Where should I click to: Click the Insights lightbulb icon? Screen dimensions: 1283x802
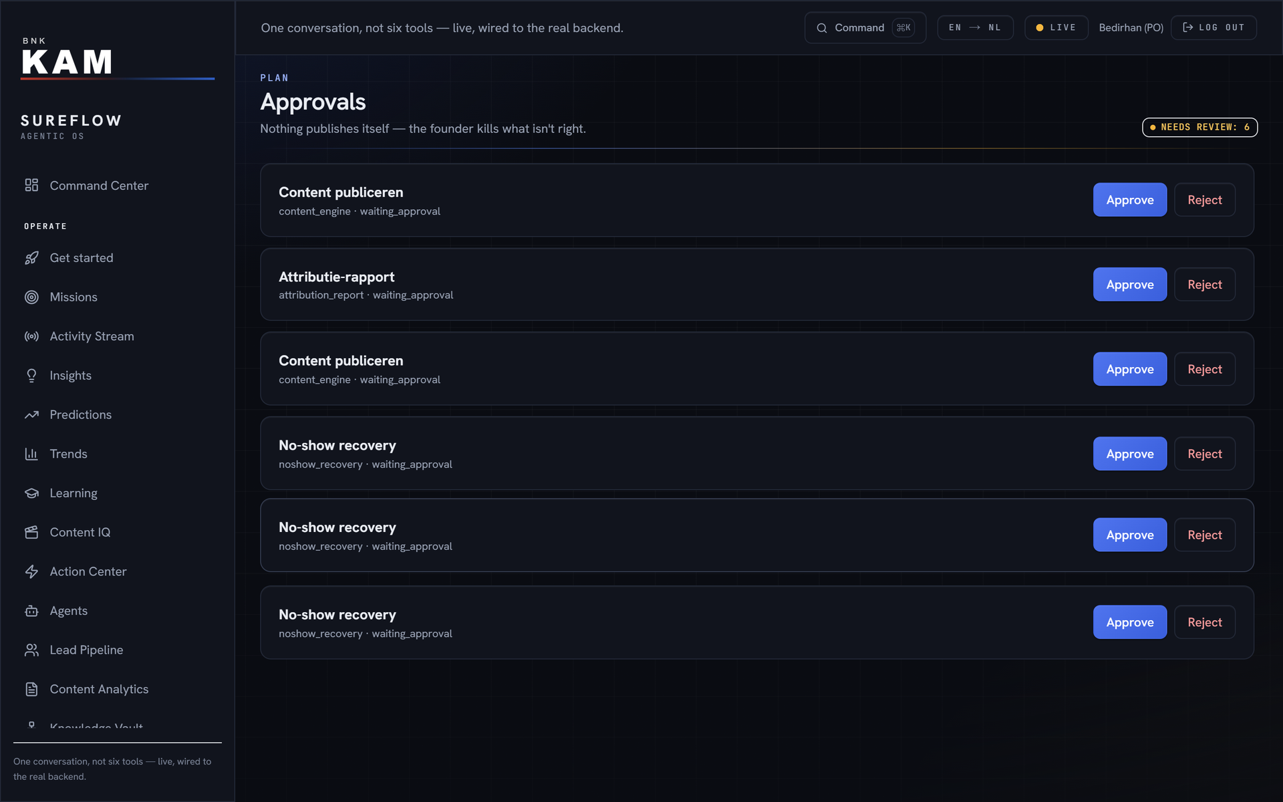(x=31, y=376)
